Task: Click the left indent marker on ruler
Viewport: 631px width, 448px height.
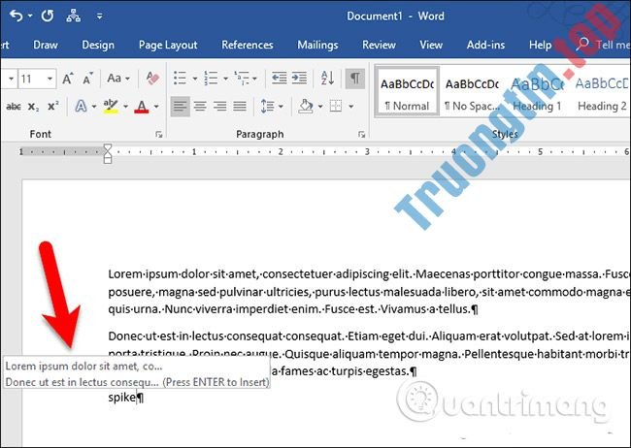Action: [108, 160]
